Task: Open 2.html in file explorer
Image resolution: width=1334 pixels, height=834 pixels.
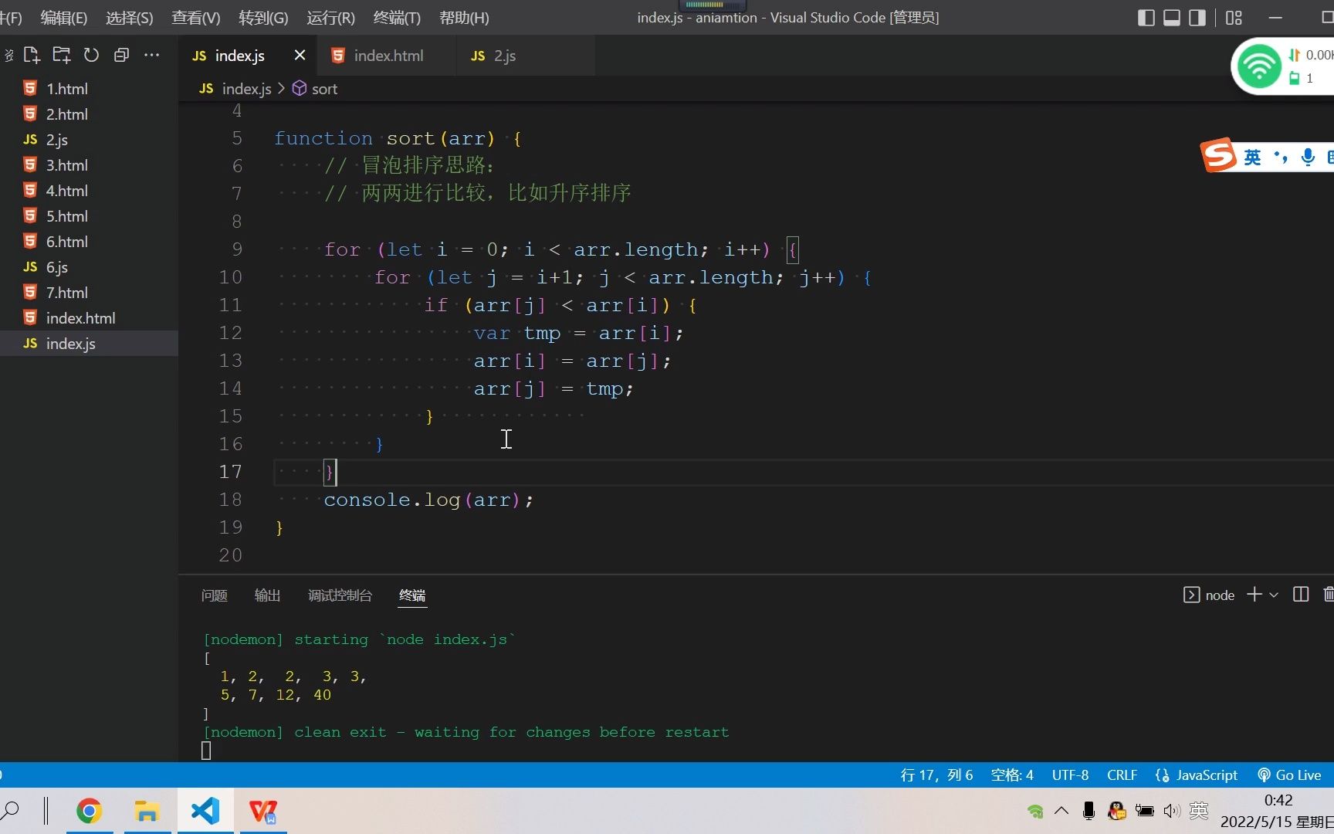Action: (x=89, y=114)
